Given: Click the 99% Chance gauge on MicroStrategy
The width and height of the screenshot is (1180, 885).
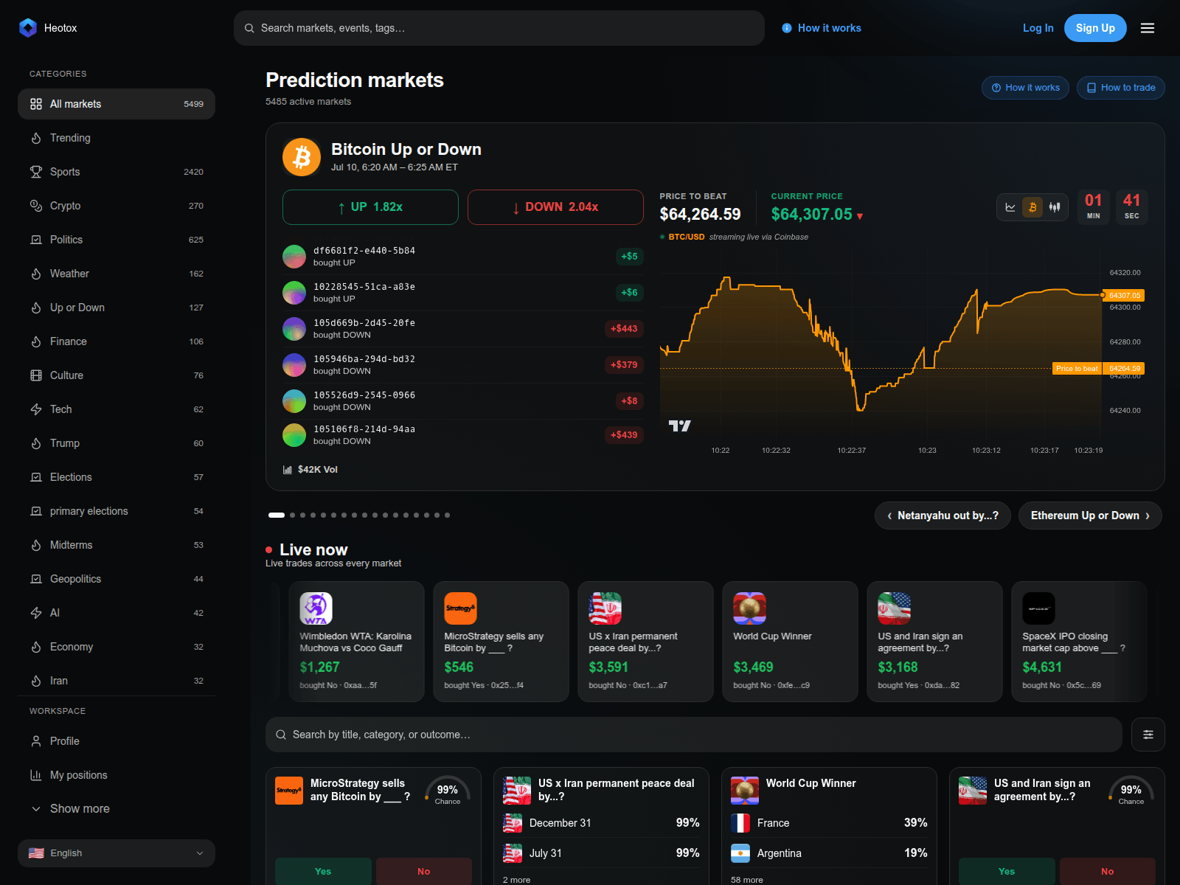Looking at the screenshot, I should click(x=448, y=791).
